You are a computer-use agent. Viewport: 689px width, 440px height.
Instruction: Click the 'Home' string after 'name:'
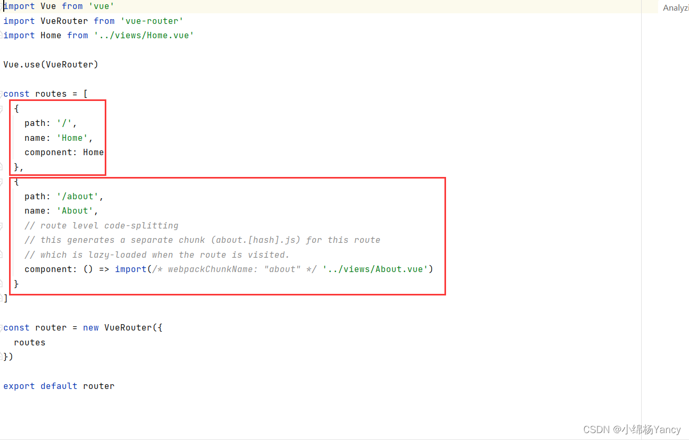pos(72,138)
